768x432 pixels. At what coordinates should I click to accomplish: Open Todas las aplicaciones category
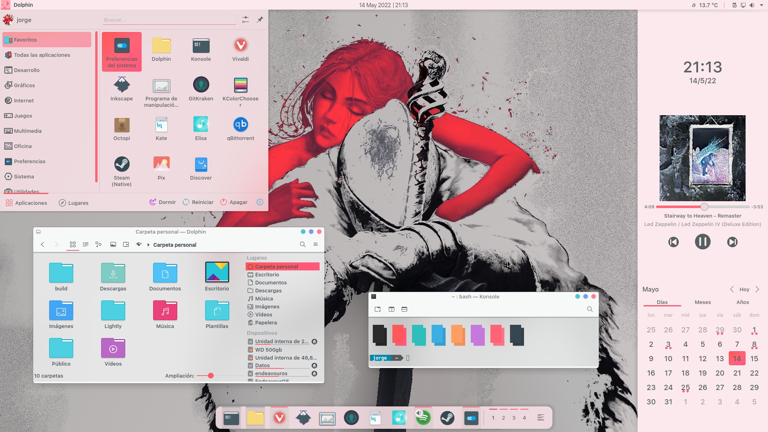point(47,55)
